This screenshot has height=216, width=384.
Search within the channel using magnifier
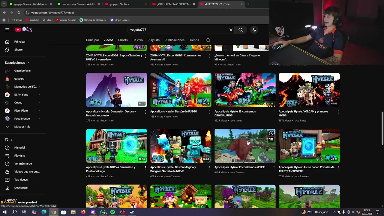[208, 40]
